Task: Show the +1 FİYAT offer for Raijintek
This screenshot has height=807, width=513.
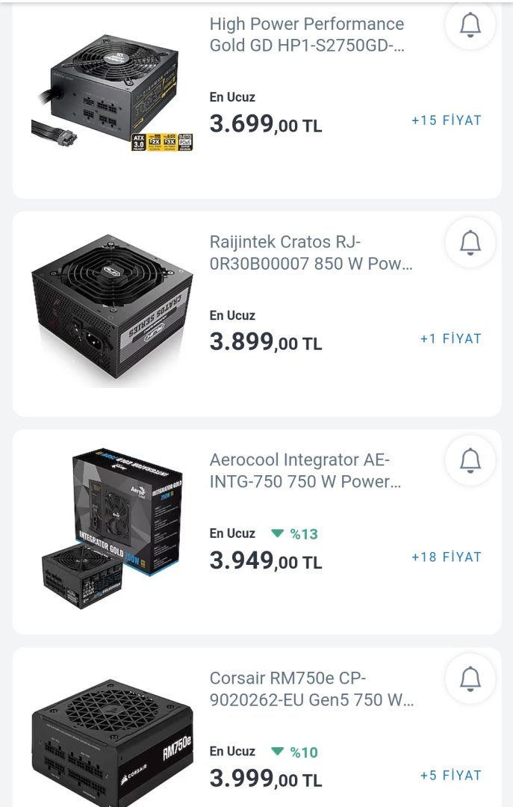Action: [x=451, y=338]
